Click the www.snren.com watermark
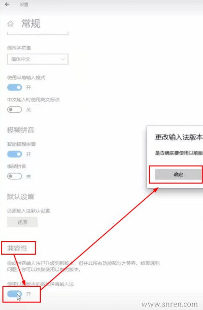Screen dimensions: 203x310 pyautogui.click(x=170, y=304)
